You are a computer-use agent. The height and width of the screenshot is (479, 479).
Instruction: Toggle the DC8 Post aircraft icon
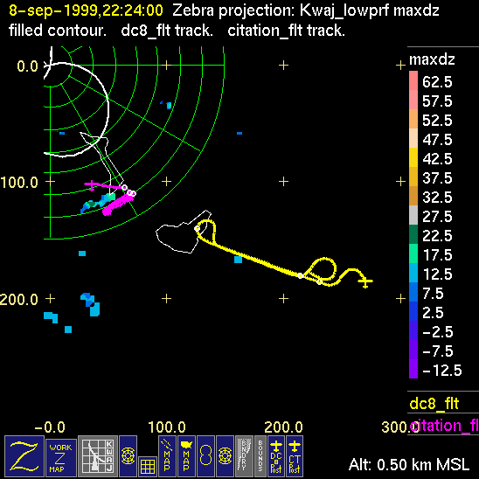[x=276, y=456]
